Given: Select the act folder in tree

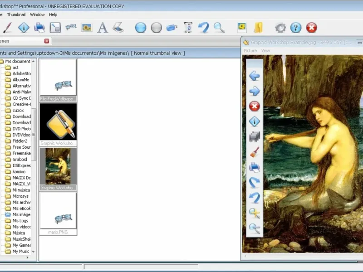Looking at the screenshot, I should 15,67.
